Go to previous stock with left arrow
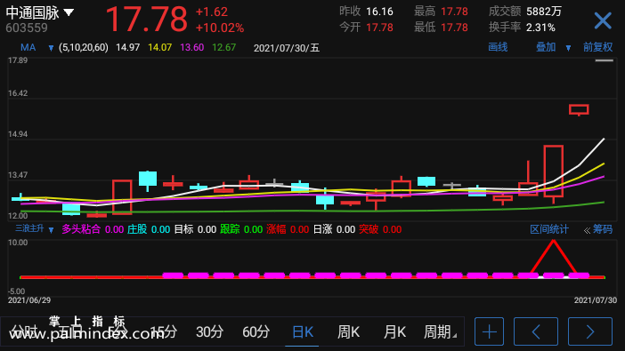625x351 pixels. tap(536, 331)
